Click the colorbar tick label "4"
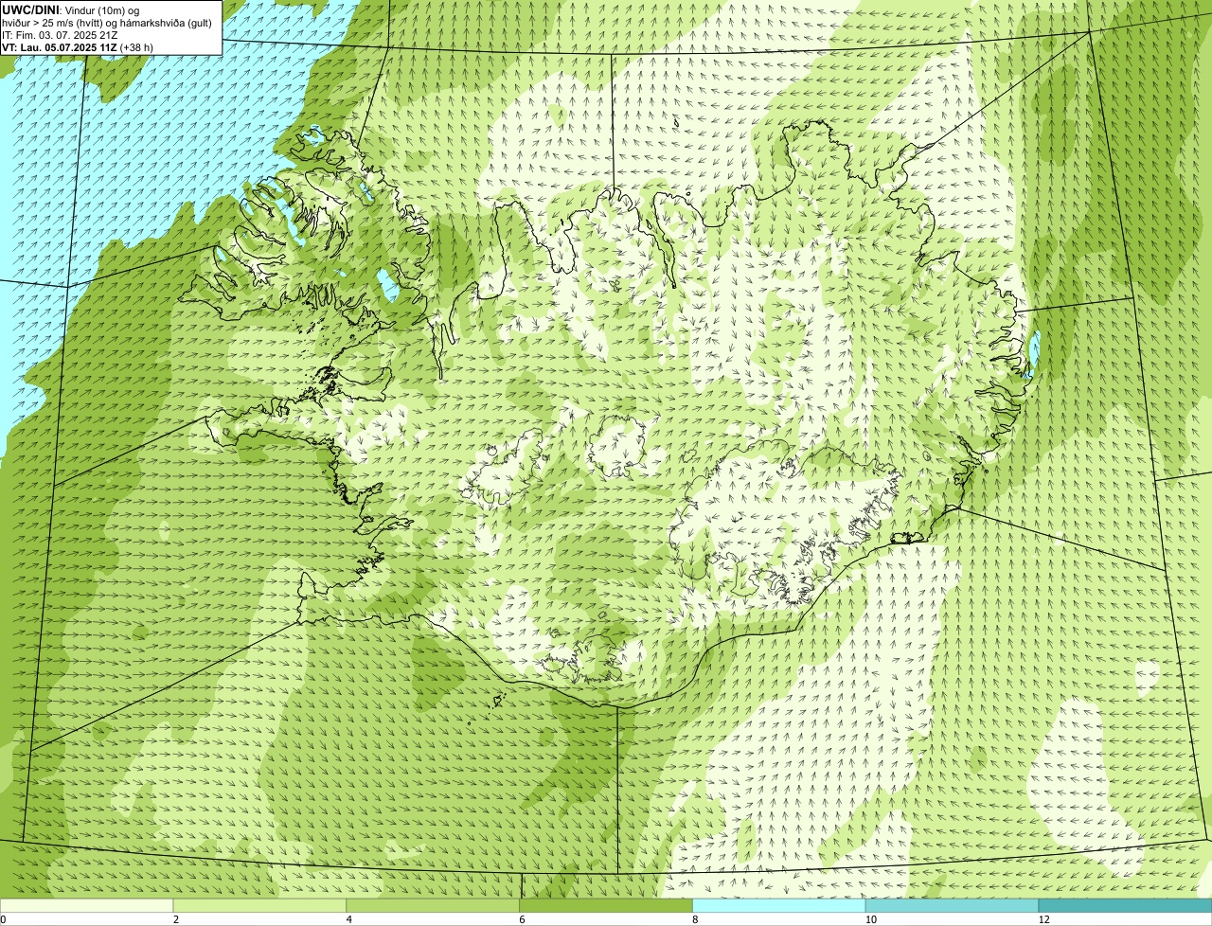This screenshot has width=1212, height=926. 349,919
